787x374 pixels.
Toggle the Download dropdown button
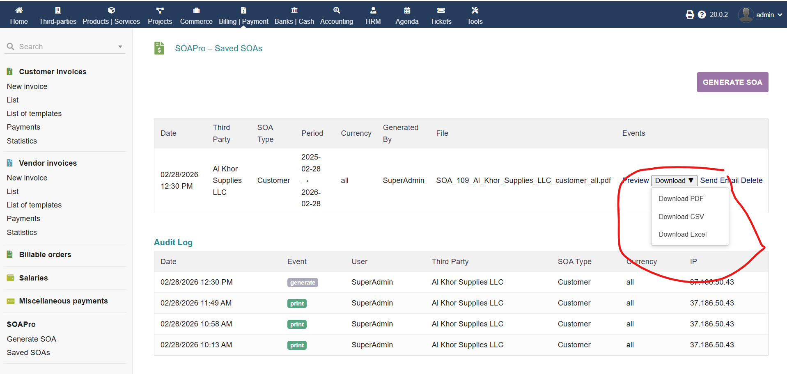(x=674, y=180)
